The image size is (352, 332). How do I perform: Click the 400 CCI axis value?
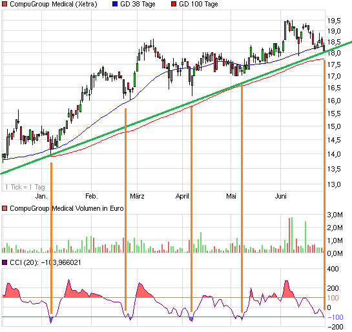pos(333,269)
